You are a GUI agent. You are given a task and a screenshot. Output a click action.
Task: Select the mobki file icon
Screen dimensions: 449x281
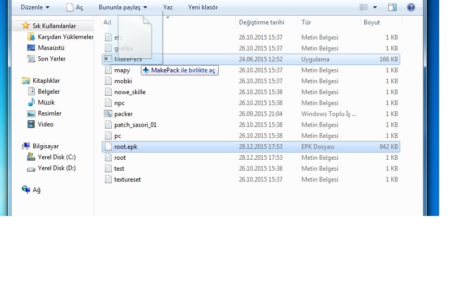click(x=108, y=81)
